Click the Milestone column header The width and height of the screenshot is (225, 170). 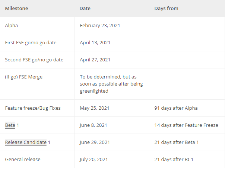point(16,8)
